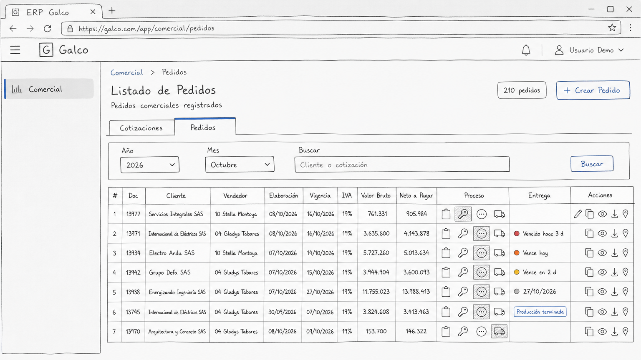Click the yellow Vence en 2 d dot
641x360 pixels.
tap(517, 272)
